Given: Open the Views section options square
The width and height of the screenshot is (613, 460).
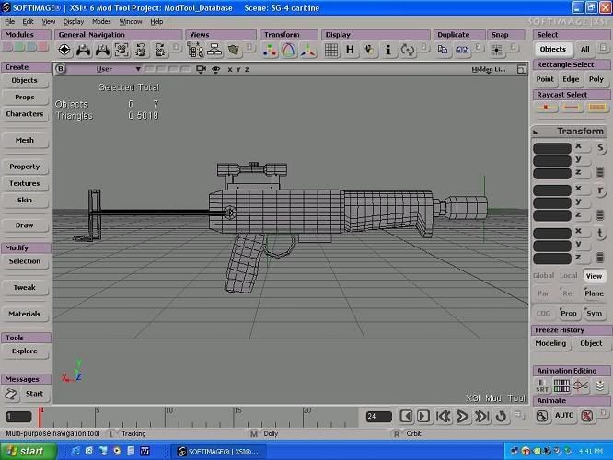Looking at the screenshot, I should [x=249, y=48].
